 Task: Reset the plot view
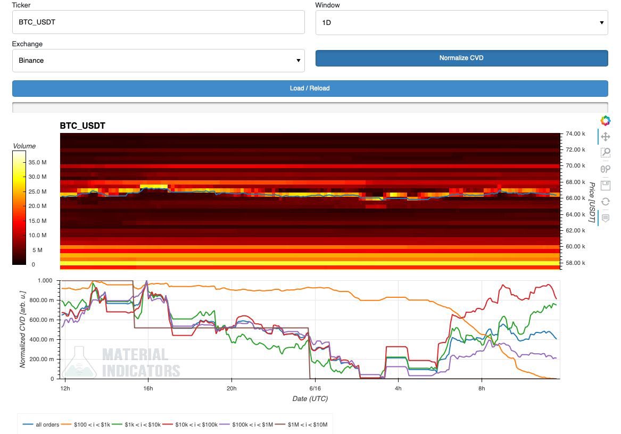point(605,202)
